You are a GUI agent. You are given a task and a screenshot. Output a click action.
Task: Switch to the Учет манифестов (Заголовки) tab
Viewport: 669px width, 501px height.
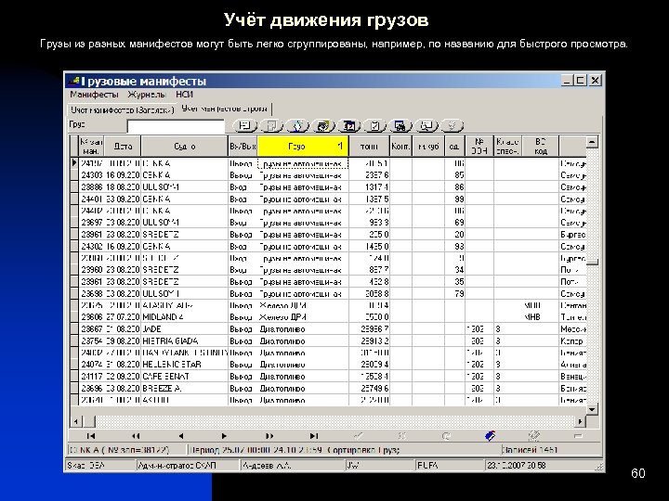[123, 109]
